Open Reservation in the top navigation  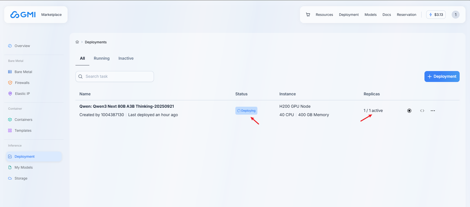[x=406, y=15]
